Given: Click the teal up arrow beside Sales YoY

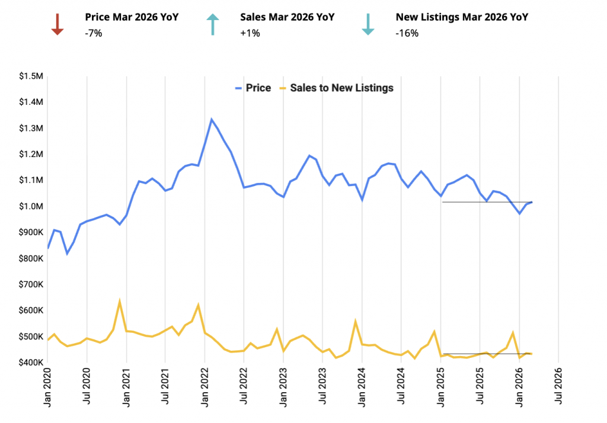Looking at the screenshot, I should point(212,24).
